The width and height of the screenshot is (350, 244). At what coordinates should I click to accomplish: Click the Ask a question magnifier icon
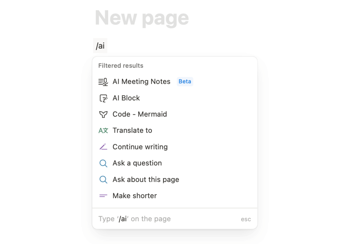tap(103, 163)
